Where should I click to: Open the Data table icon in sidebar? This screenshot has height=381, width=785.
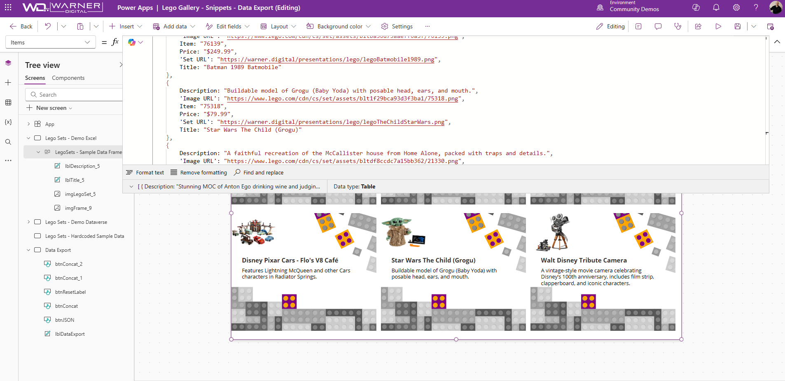(x=8, y=102)
